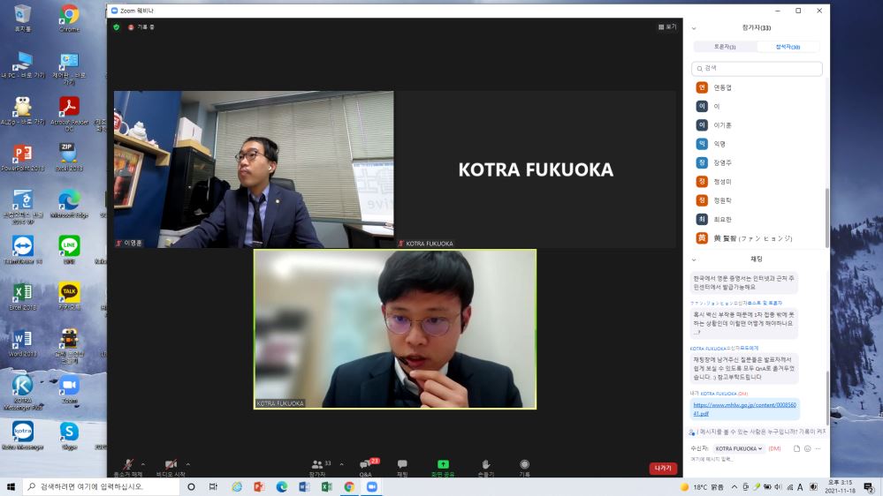Select the KOTRA FUKUOKA name placeholder tile
Viewport: 883px width, 496px height.
coord(536,169)
